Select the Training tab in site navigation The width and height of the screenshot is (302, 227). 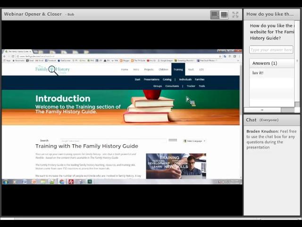[x=178, y=70]
